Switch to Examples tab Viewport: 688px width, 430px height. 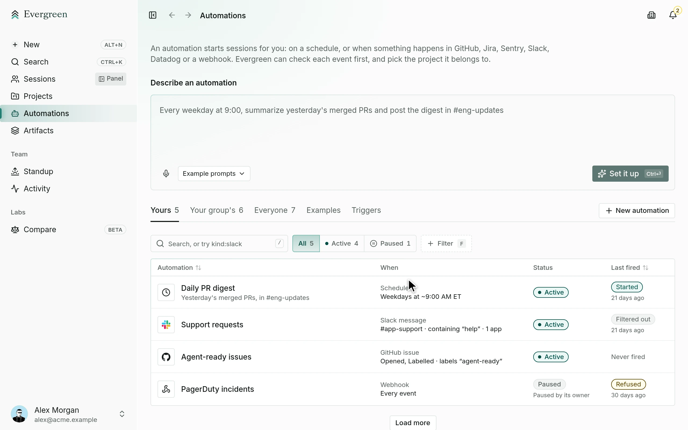[323, 210]
